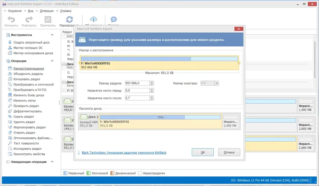Click the cloud Update toolbar icon
Image resolution: width=319 pixels, height=186 pixels.
(94, 19)
